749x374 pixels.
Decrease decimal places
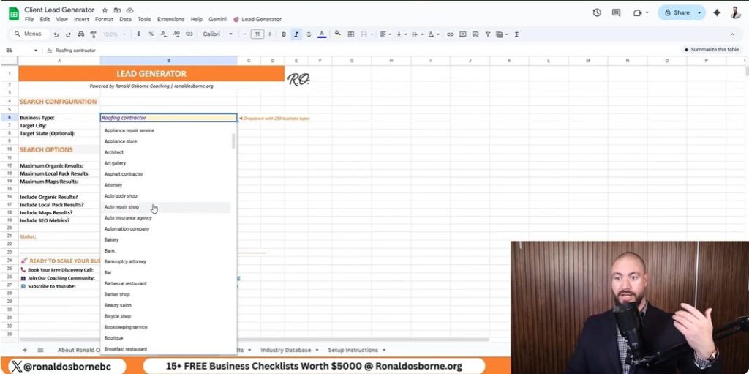[x=163, y=34]
